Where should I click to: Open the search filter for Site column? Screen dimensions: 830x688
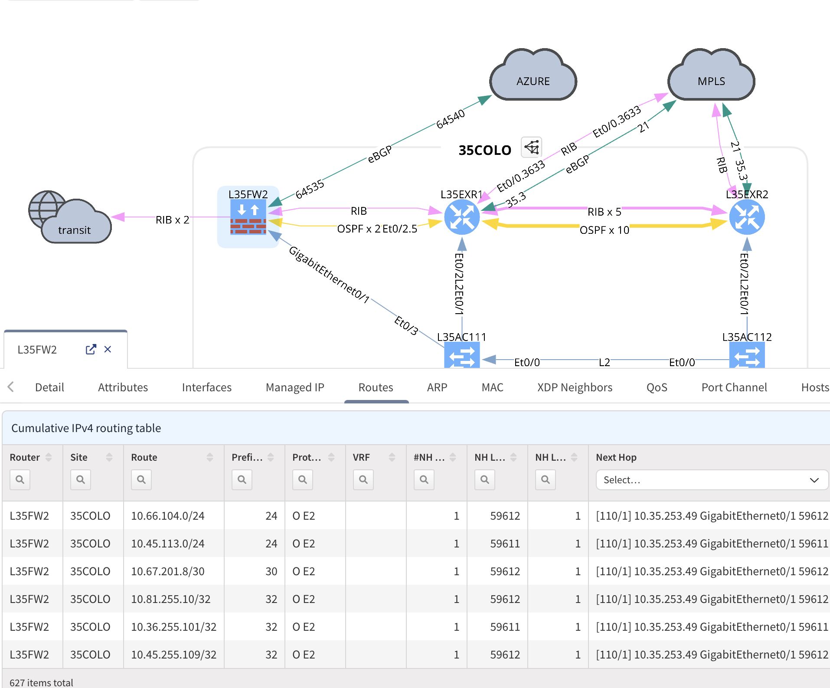(81, 480)
